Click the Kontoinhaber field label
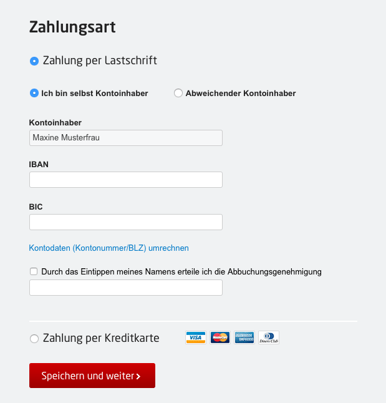The width and height of the screenshot is (386, 403). tap(55, 122)
